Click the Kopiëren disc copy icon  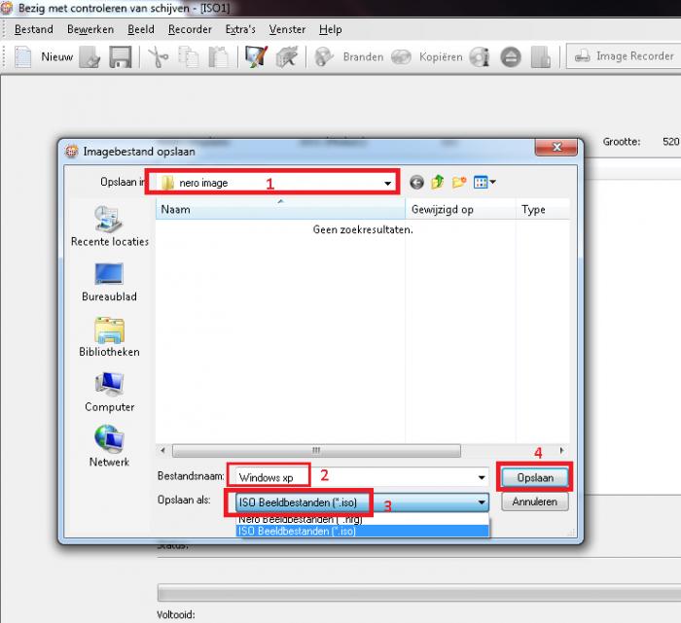pyautogui.click(x=401, y=56)
